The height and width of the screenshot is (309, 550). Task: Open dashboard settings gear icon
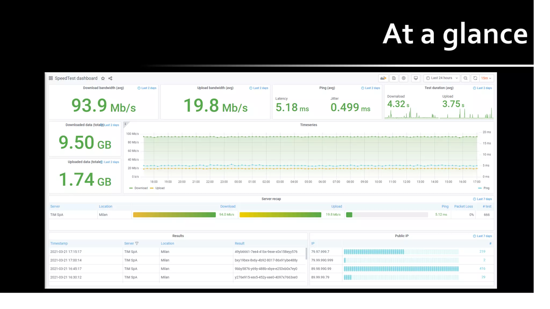click(404, 78)
